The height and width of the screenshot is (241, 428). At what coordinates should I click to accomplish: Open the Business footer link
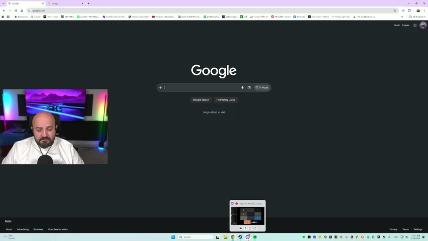[x=38, y=229]
